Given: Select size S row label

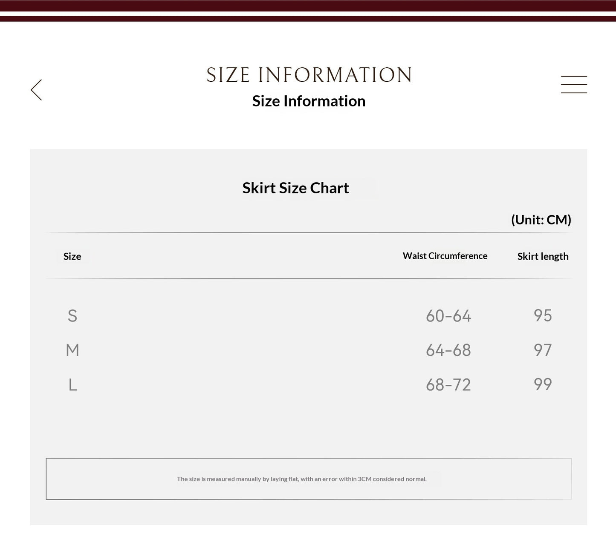Looking at the screenshot, I should pyautogui.click(x=72, y=316).
